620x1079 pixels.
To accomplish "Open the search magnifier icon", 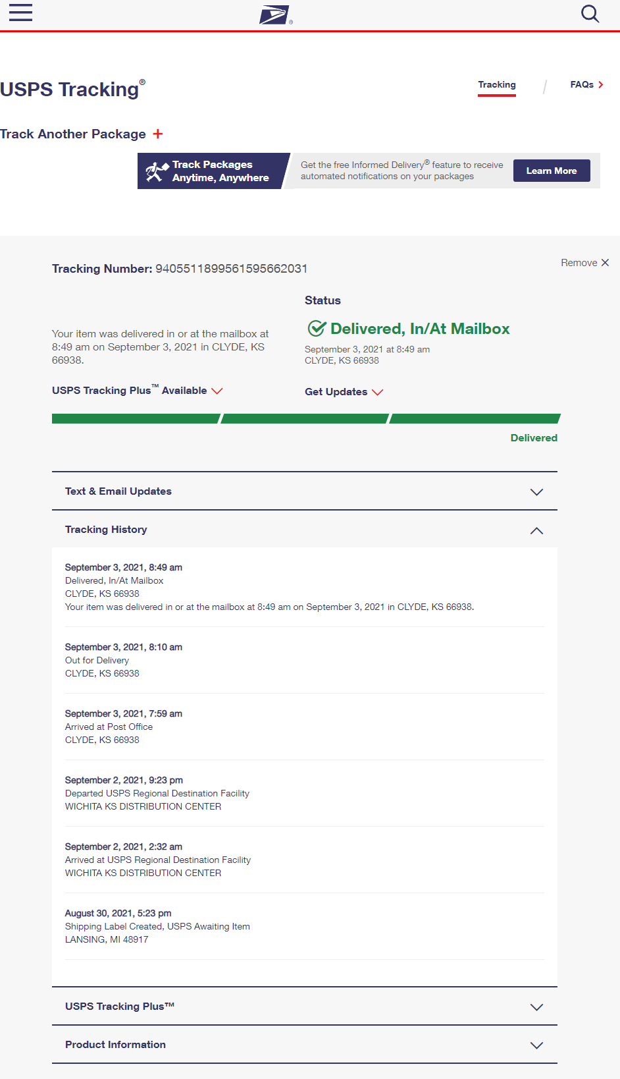I will (590, 14).
